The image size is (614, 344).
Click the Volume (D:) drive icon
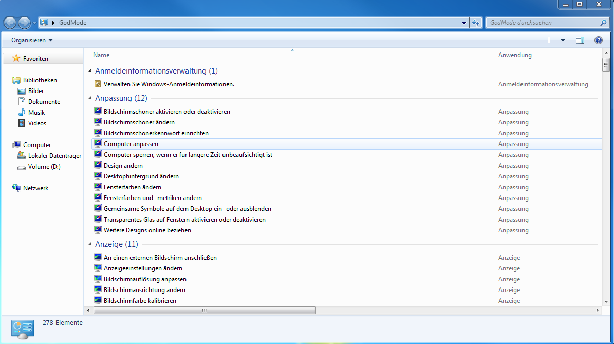22,167
